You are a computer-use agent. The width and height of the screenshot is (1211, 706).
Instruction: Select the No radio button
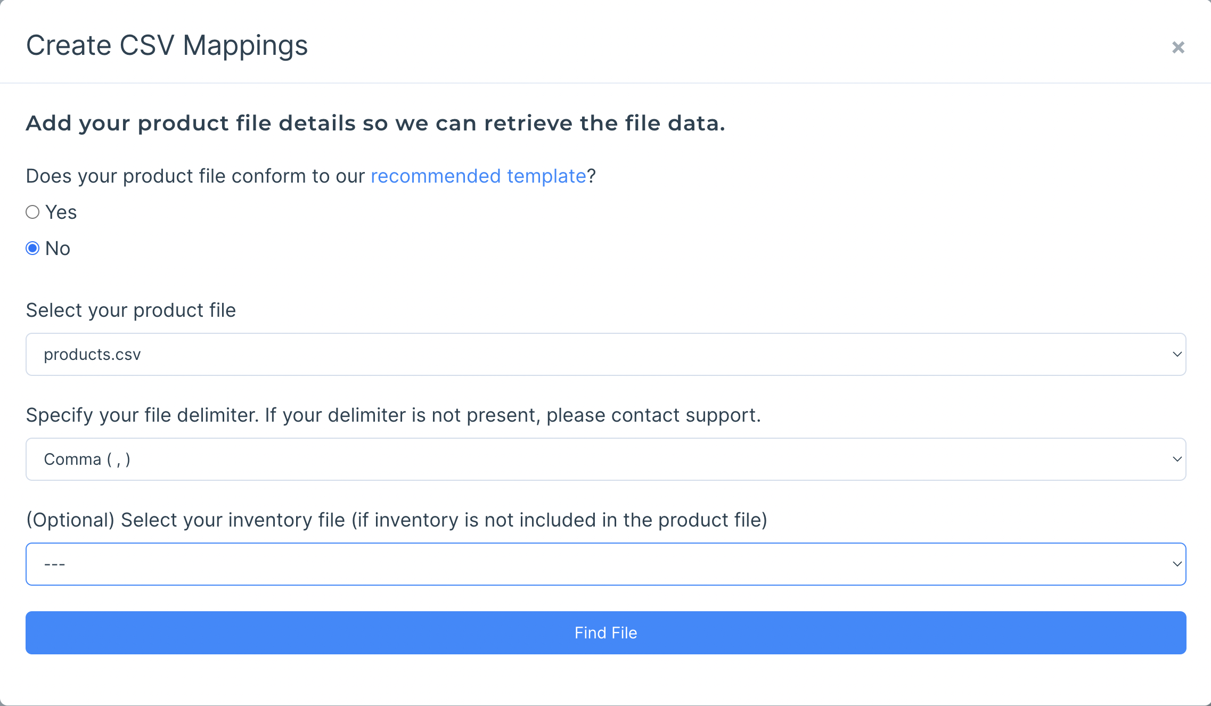32,248
